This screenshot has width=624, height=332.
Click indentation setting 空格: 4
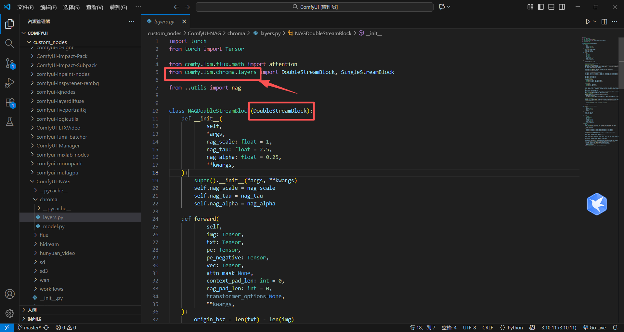point(449,327)
